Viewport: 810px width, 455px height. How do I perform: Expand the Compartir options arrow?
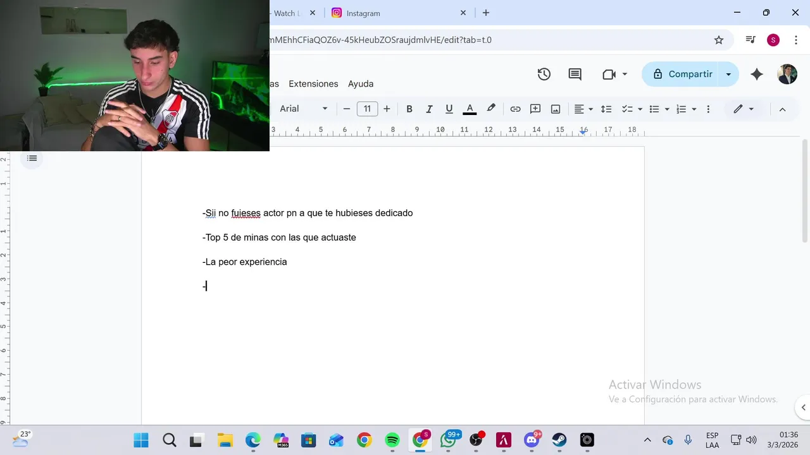[x=728, y=75]
